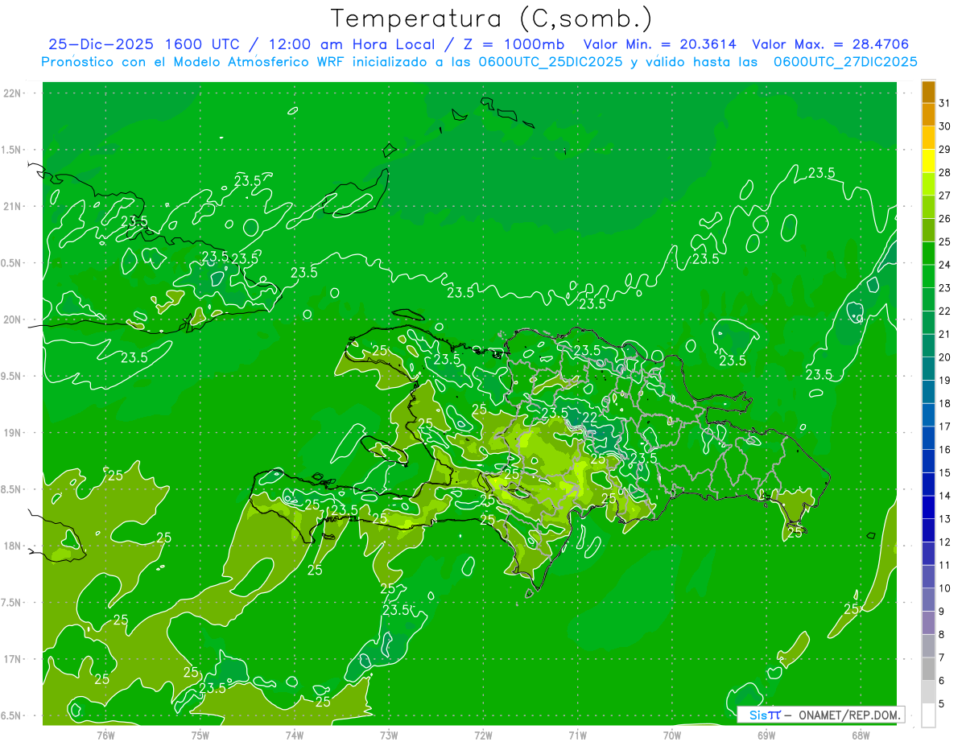Click the "76W" longitude axis label
Image resolution: width=966 pixels, height=746 pixels.
coord(105,736)
